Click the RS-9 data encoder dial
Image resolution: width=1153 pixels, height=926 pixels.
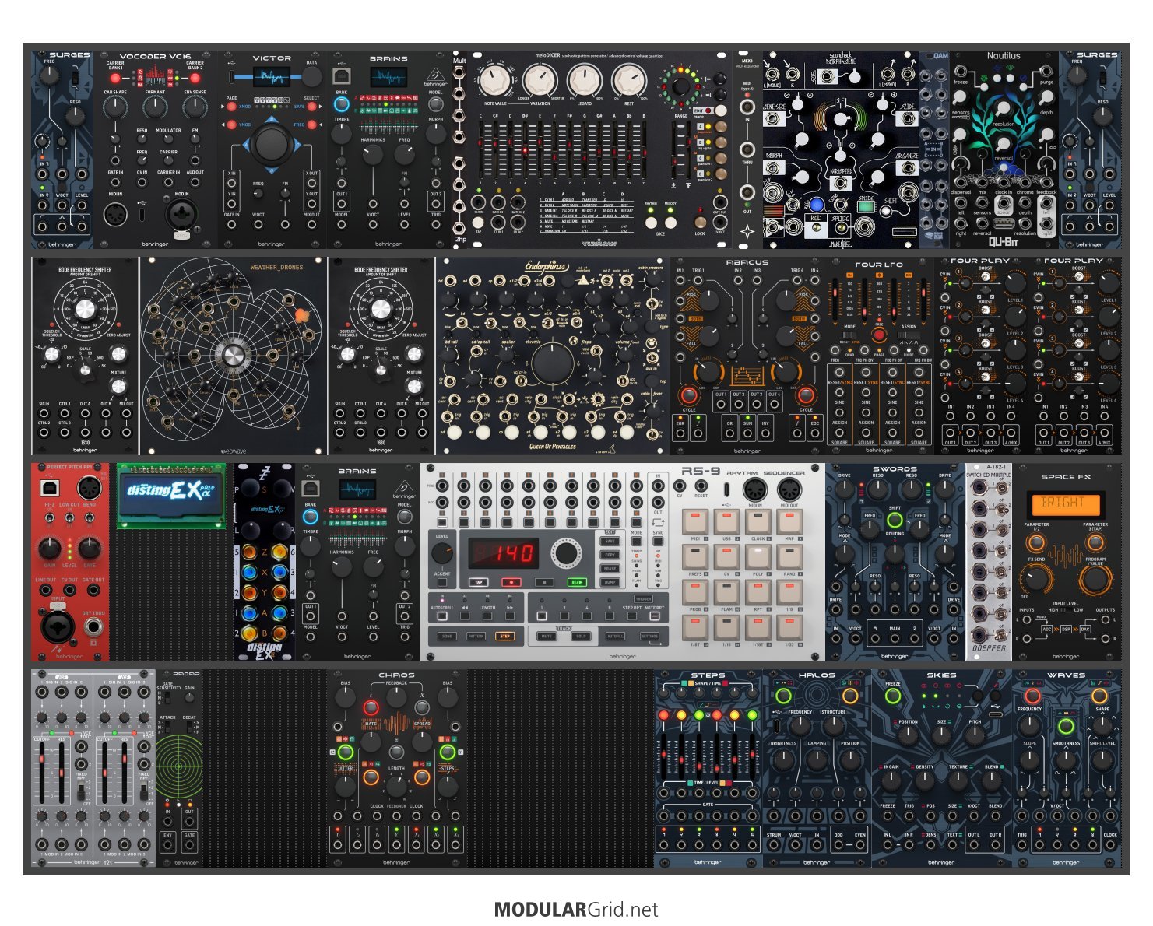(566, 553)
